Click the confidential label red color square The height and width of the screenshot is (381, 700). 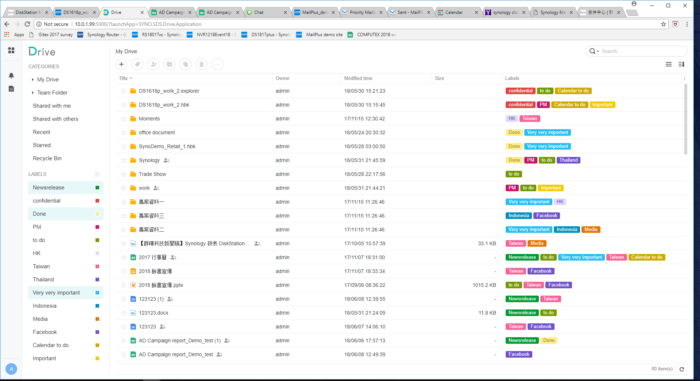[x=97, y=201]
